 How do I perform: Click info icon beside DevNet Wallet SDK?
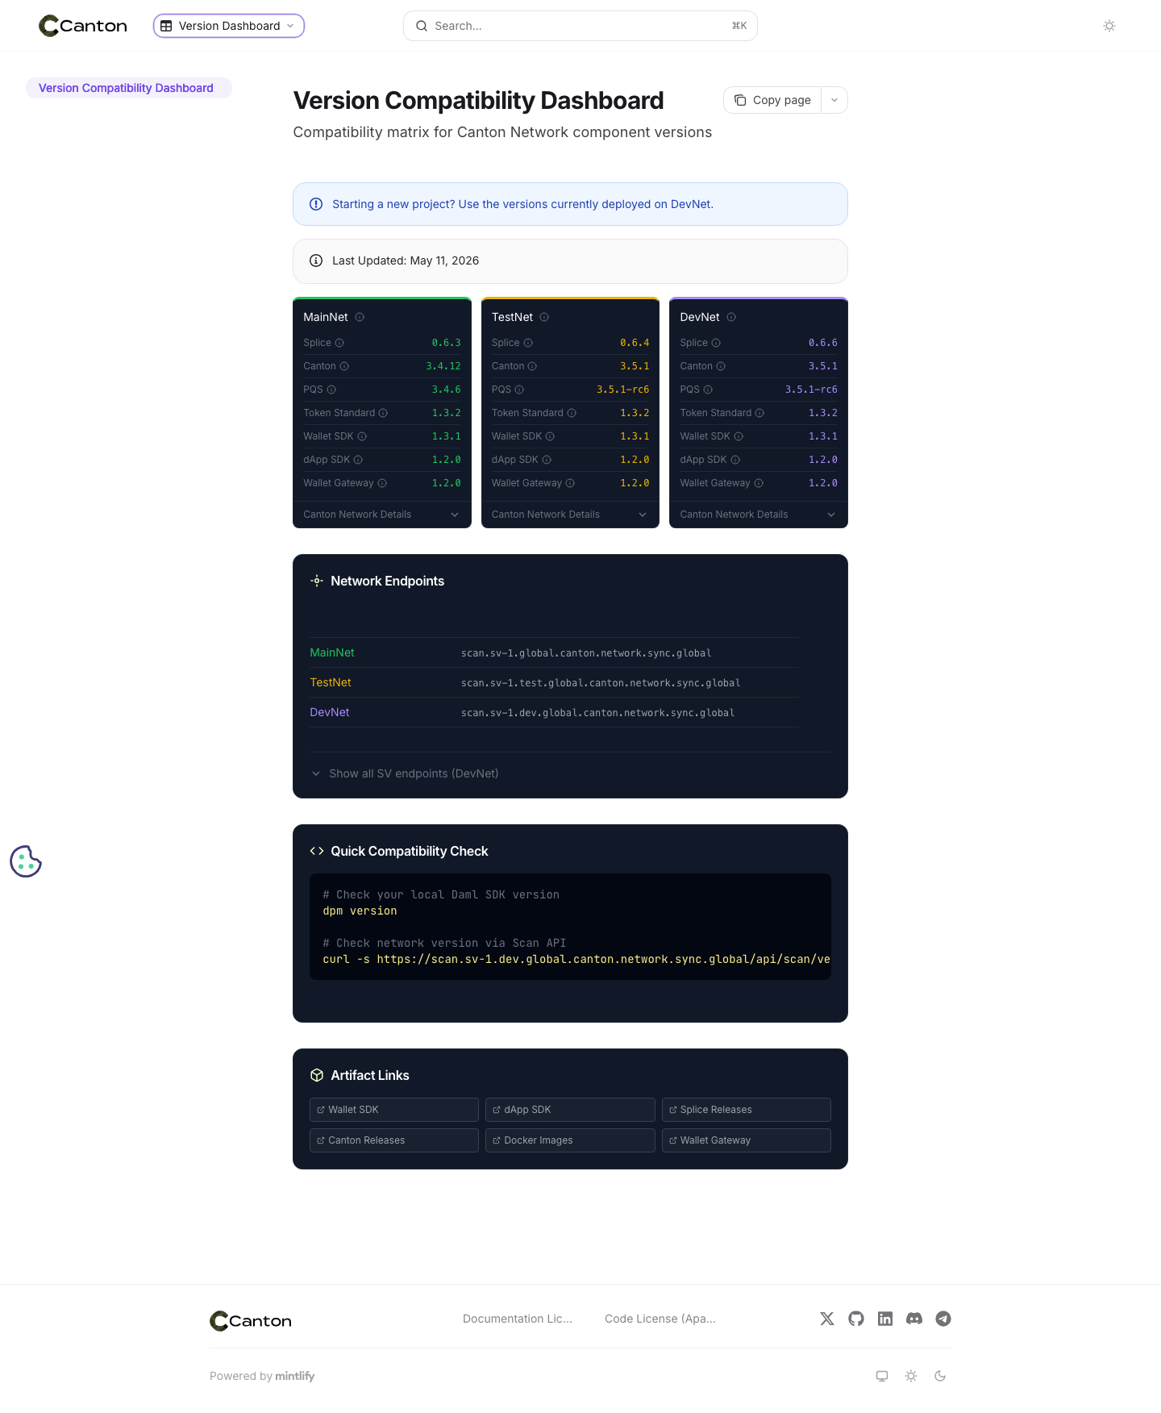739,436
